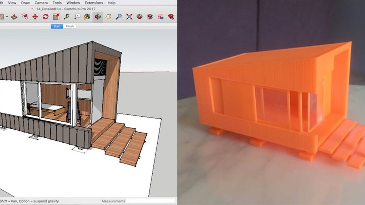Select the Pan hand tool
Screen dimensions: 365x205
click(108, 17)
